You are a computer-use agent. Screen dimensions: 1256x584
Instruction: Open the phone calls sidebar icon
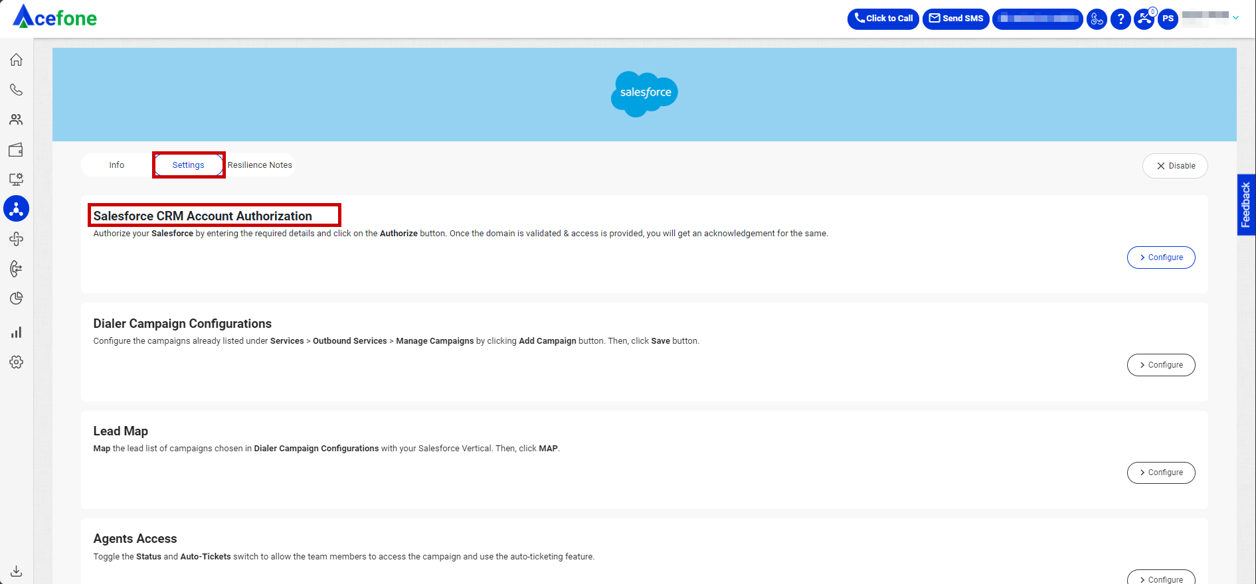[17, 90]
